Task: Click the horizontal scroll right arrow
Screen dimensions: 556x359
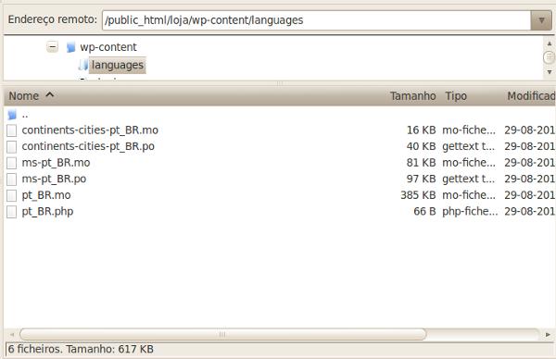Action: tap(548, 334)
